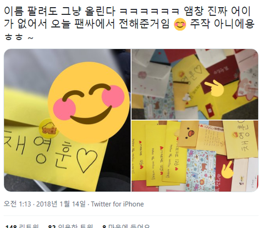Open the top-right photo of scattered letters
Viewport: 264px width, 228px height.
[195, 84]
